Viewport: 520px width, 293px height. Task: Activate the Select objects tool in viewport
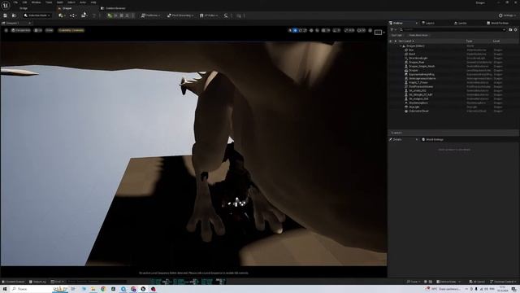pos(290,30)
